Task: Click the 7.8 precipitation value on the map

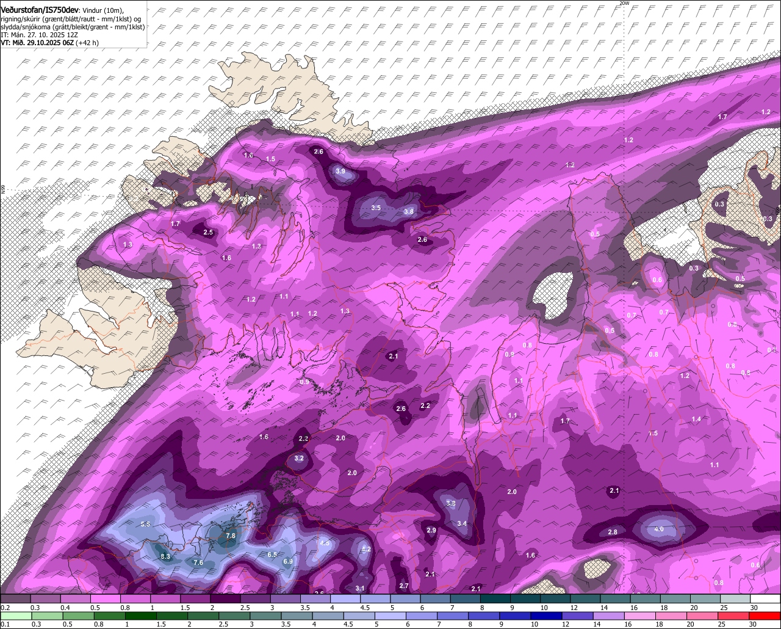Action: pyautogui.click(x=231, y=536)
